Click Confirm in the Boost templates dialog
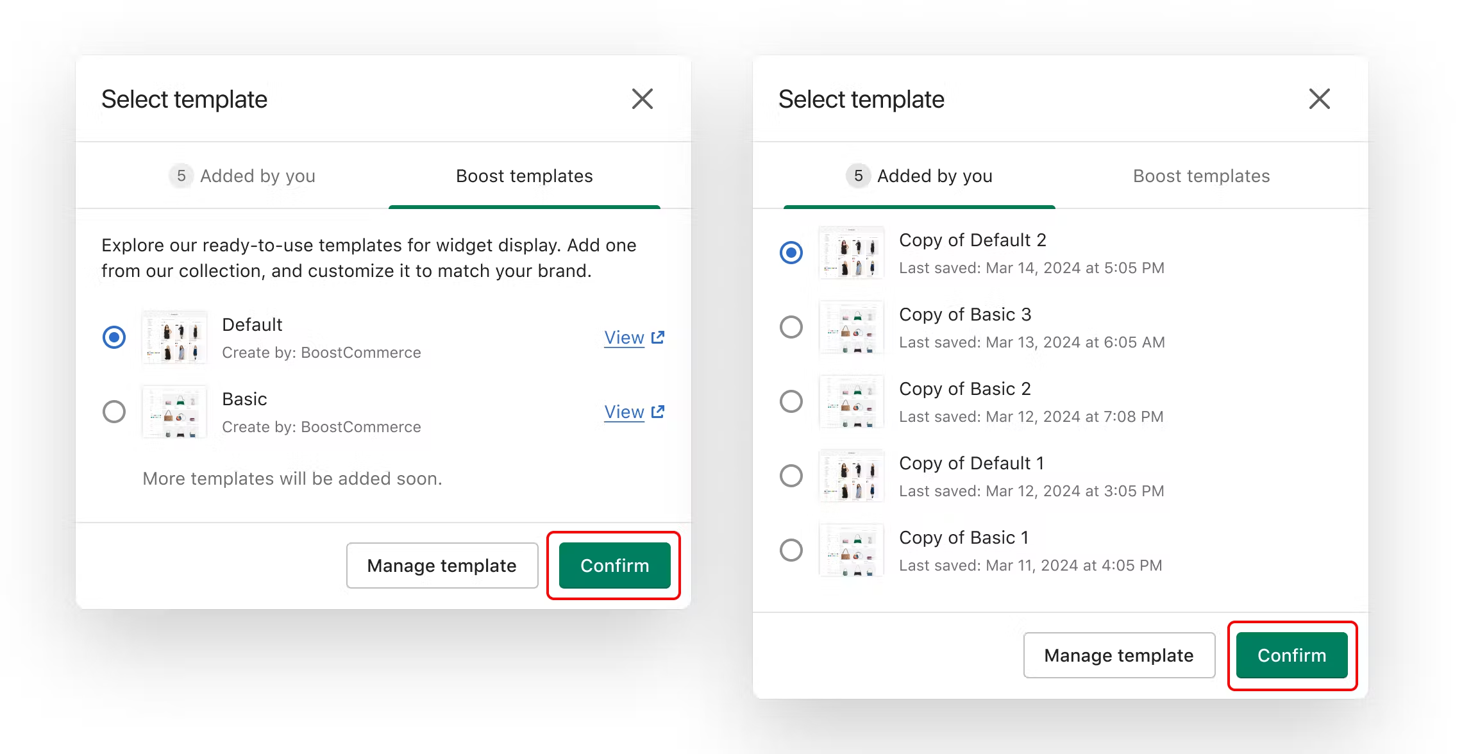 point(614,565)
